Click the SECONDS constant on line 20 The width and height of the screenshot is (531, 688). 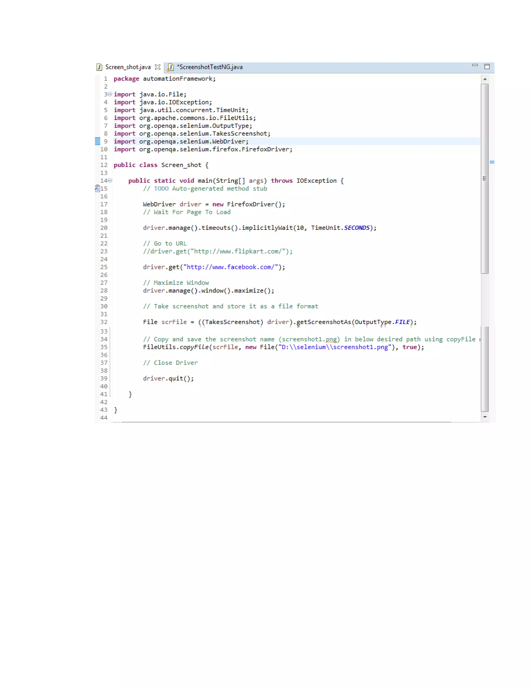[357, 228]
